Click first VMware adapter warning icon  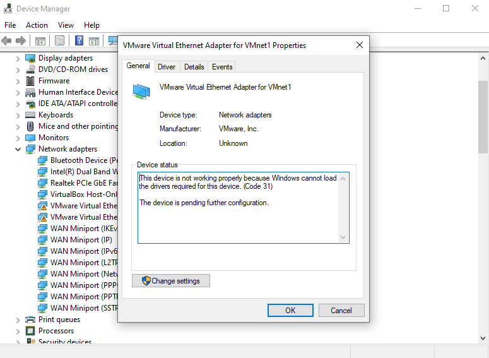pos(42,206)
